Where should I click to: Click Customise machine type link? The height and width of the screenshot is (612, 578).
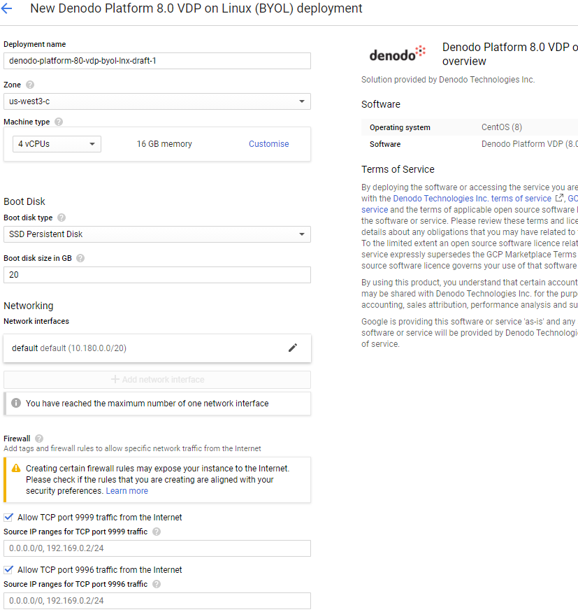click(x=268, y=144)
